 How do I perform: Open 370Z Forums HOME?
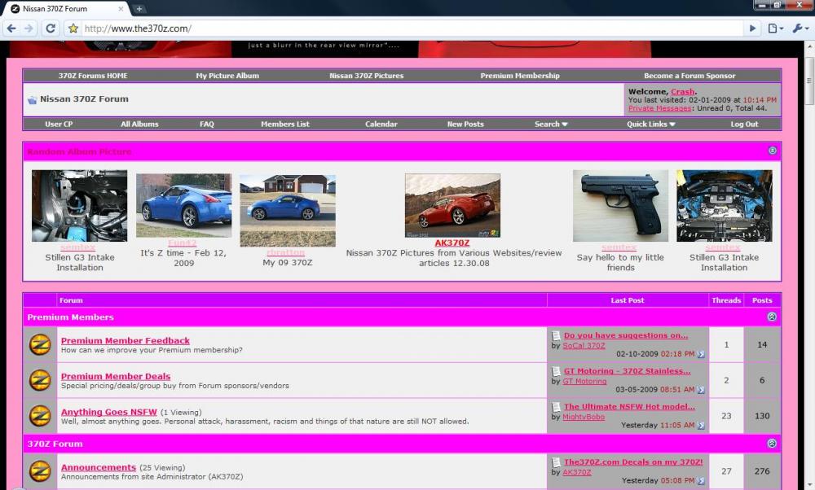[93, 76]
